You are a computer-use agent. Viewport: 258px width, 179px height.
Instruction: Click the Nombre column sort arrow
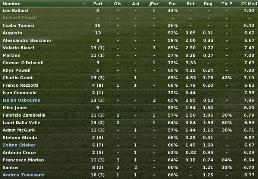click(x=84, y=4)
